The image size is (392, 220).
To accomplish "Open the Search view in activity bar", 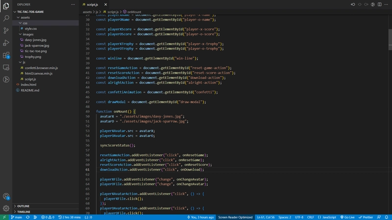I will point(6,18).
